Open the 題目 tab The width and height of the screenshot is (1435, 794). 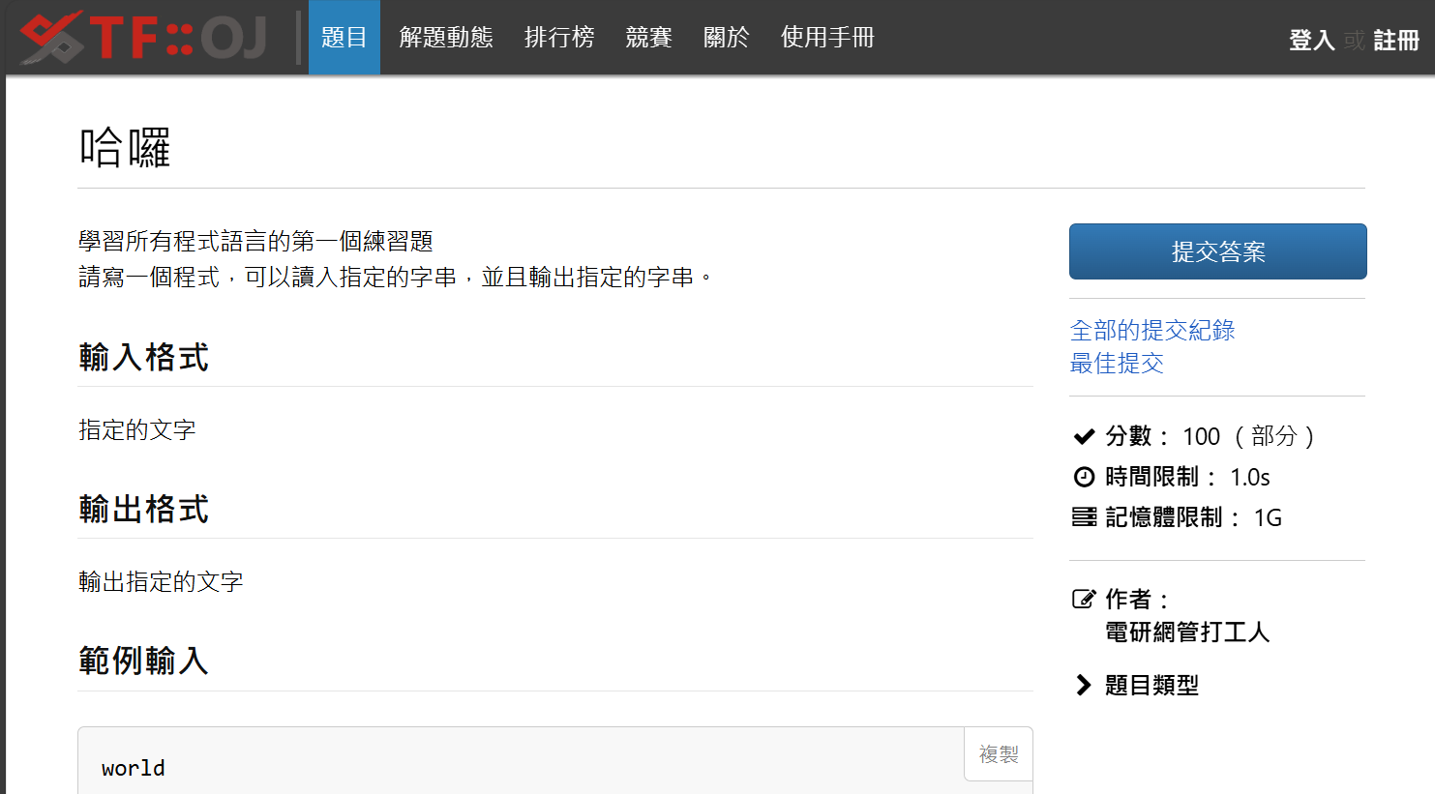[x=344, y=38]
